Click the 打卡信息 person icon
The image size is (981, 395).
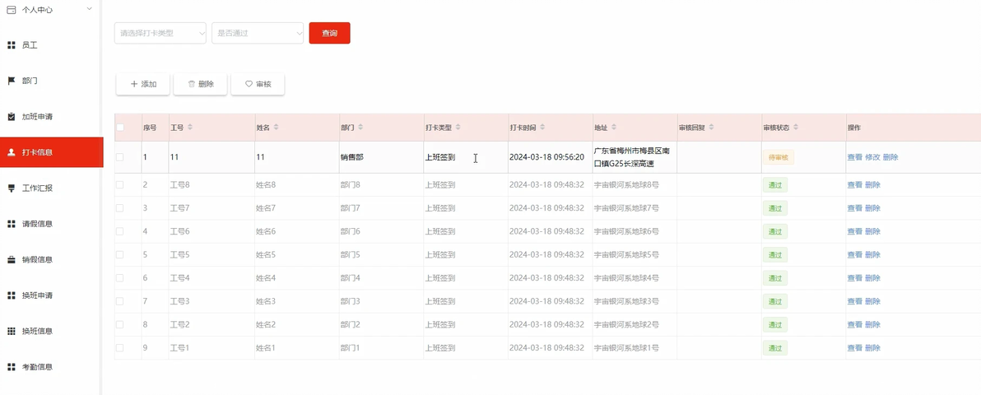(12, 152)
